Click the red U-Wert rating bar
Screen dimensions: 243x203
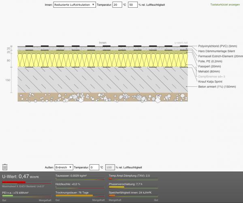point(14,182)
